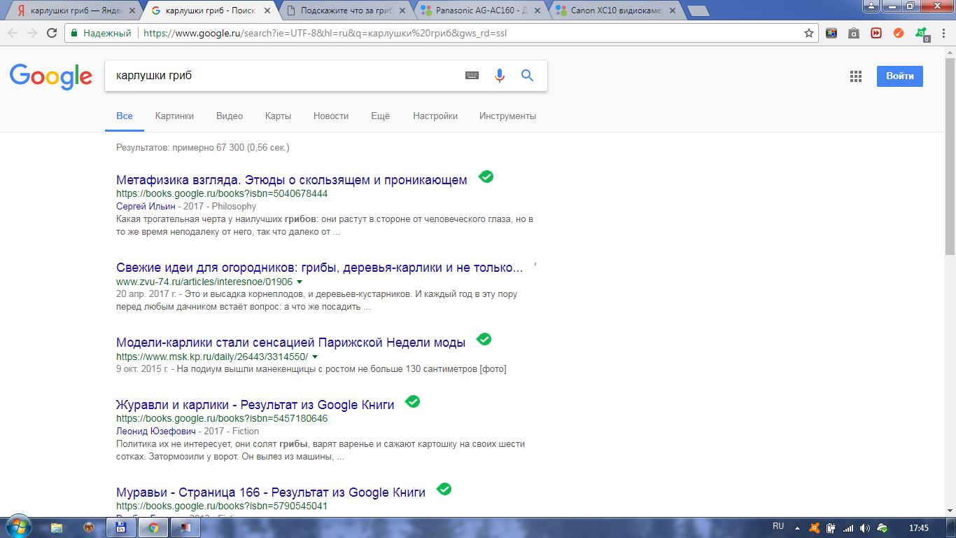Viewport: 956px width, 538px height.
Task: Go back using the browser back arrow
Action: [x=13, y=33]
